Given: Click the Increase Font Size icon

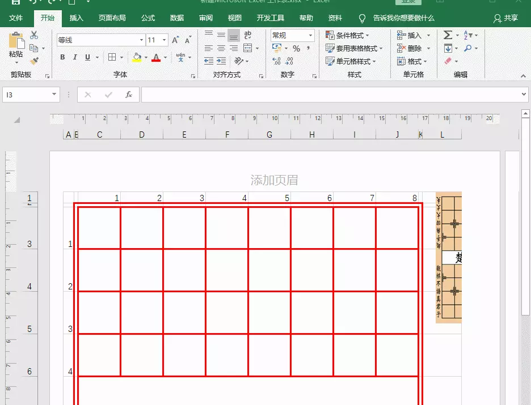Looking at the screenshot, I should [175, 39].
